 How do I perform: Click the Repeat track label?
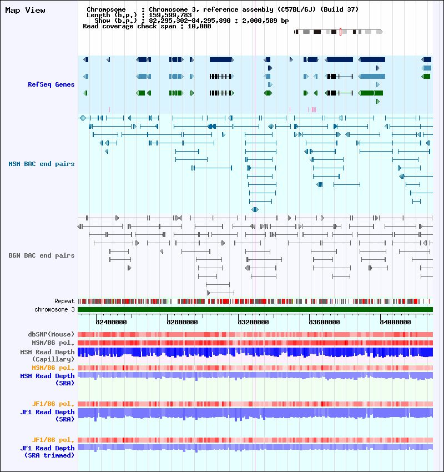pyautogui.click(x=64, y=301)
